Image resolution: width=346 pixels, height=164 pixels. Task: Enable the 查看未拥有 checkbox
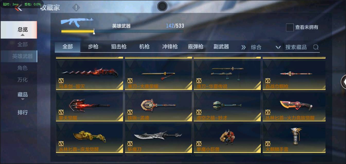[290, 27]
